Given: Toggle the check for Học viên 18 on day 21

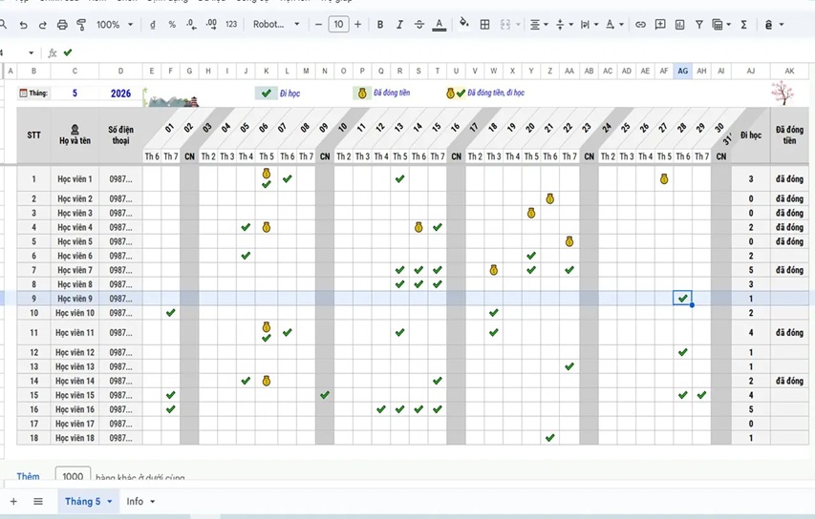Looking at the screenshot, I should pos(549,438).
